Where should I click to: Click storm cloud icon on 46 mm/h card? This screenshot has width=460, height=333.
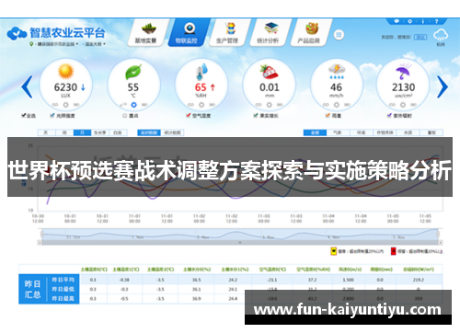pos(337,72)
